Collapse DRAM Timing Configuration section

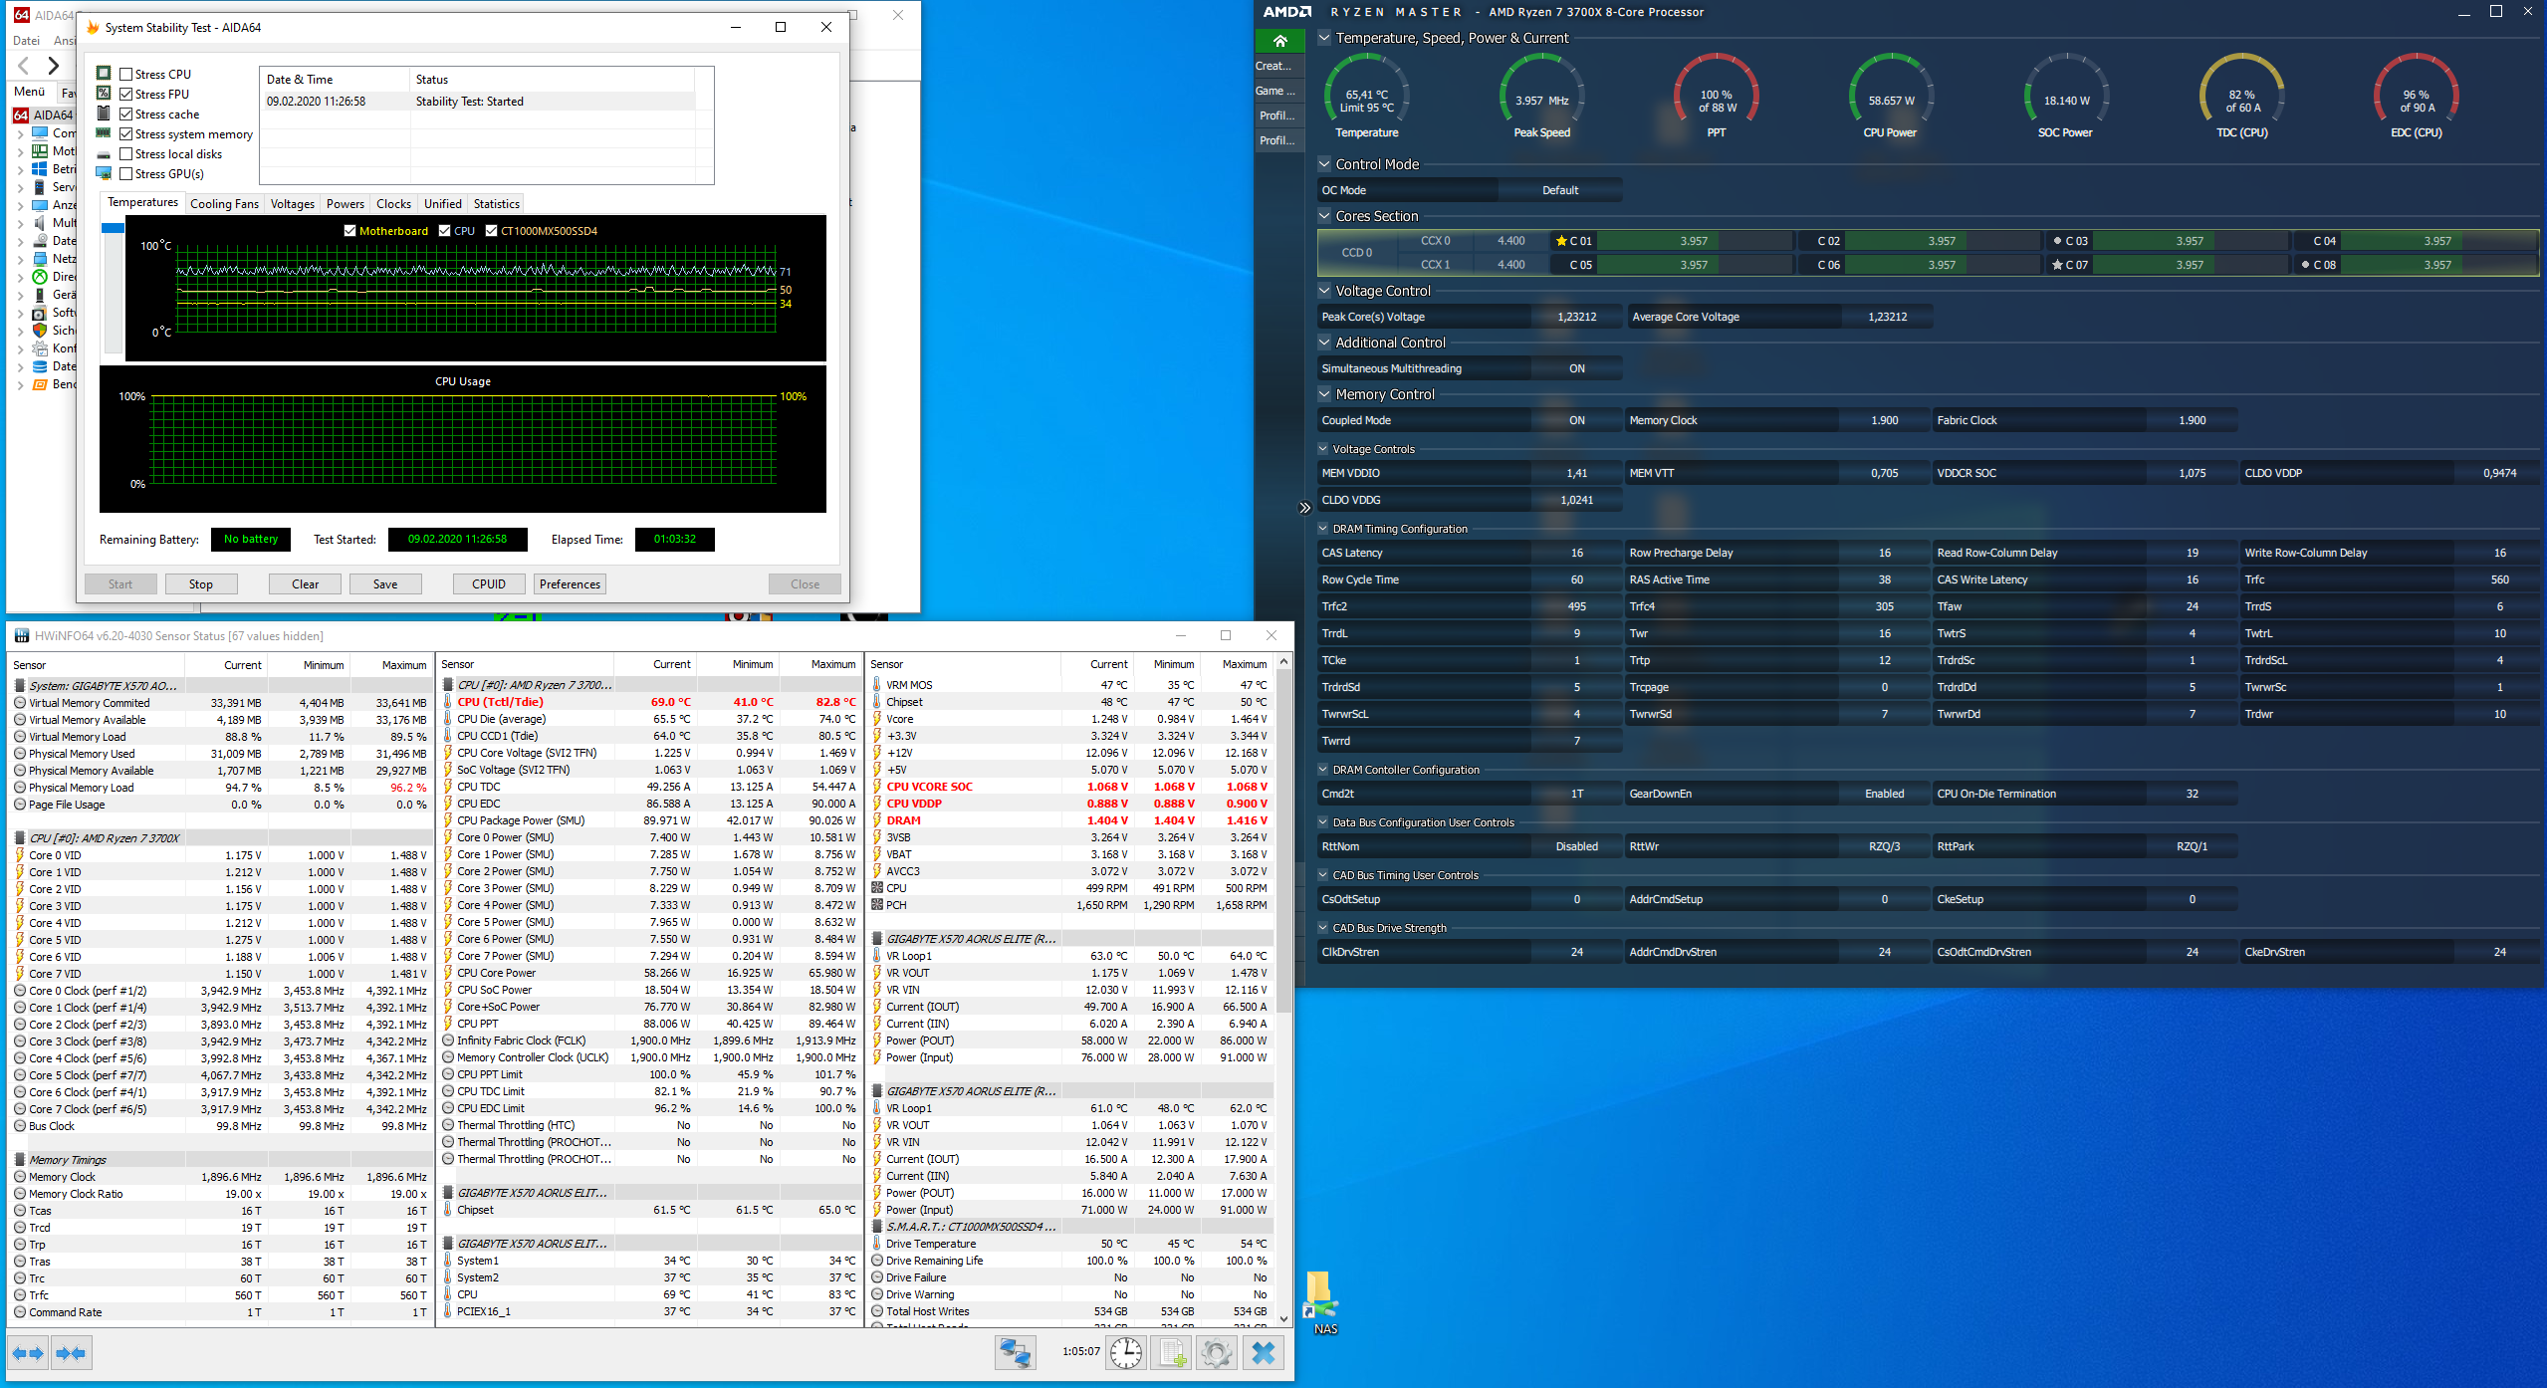[1323, 529]
